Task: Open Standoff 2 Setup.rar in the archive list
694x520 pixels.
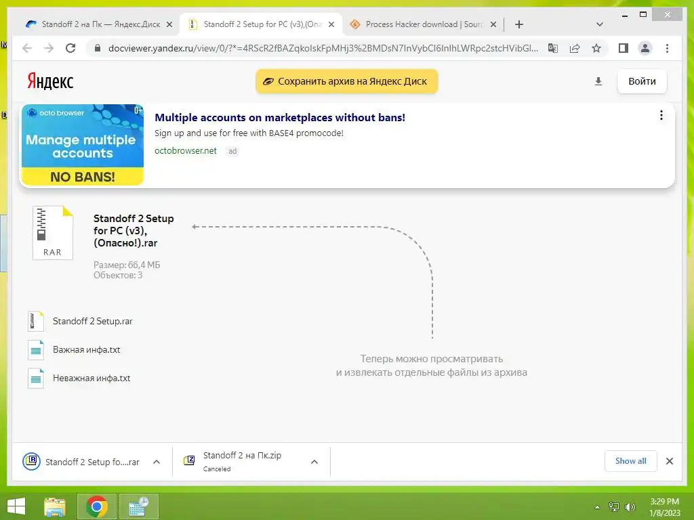Action: point(92,322)
